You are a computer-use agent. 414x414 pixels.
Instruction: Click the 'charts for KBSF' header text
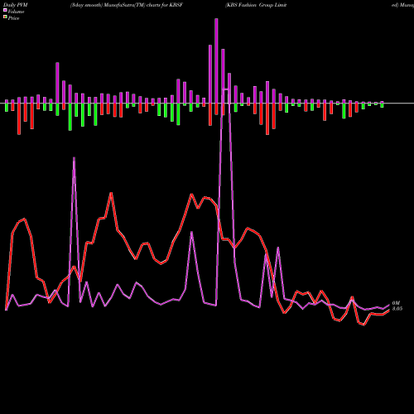[165, 5]
